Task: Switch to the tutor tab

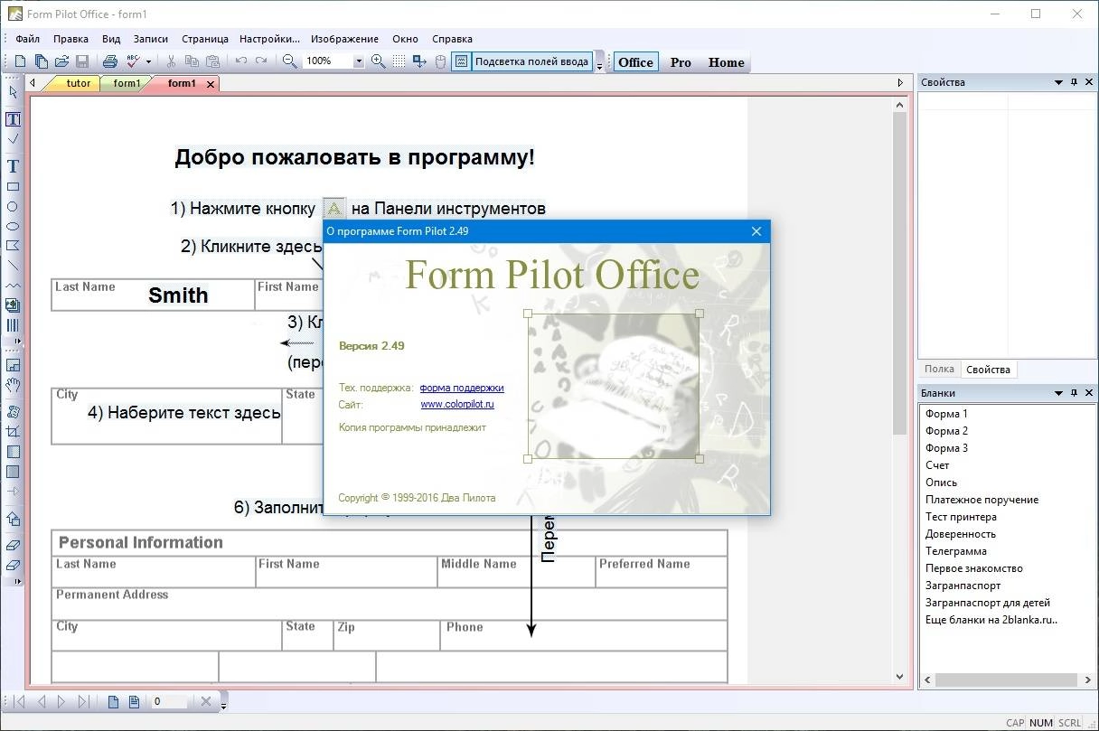Action: click(79, 83)
